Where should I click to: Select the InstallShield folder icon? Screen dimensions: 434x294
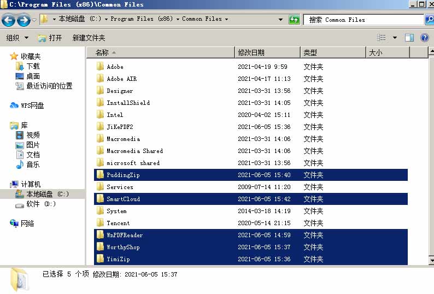tap(100, 103)
